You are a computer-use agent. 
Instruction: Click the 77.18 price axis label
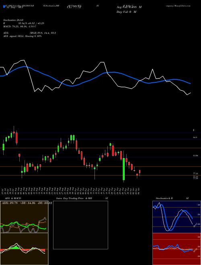[195, 173]
